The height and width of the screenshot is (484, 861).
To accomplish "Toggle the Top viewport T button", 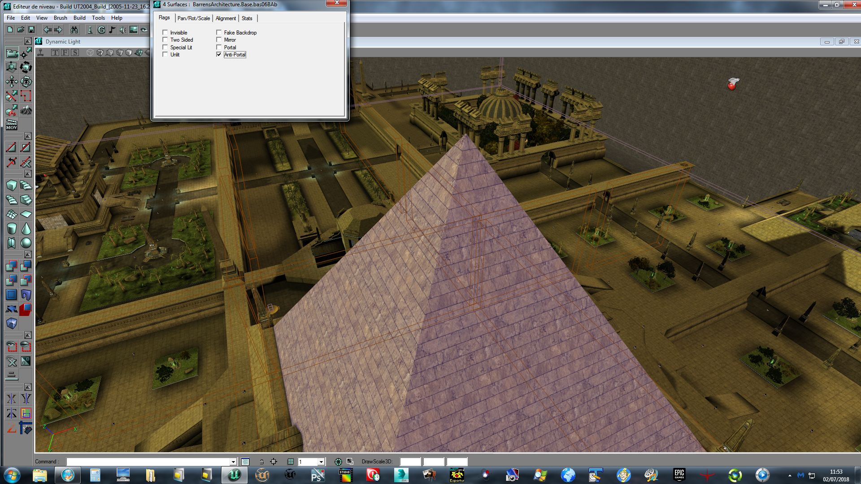I will pos(55,52).
